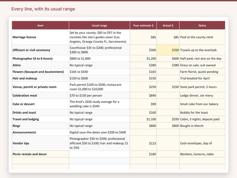Image resolution: width=237 pixels, height=178 pixels.
Task: Select the 'Your estimate $' column header
Action: 143,25
